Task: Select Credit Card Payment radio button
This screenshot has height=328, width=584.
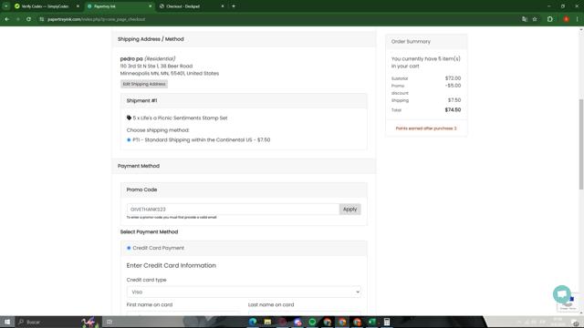Action: (x=129, y=248)
